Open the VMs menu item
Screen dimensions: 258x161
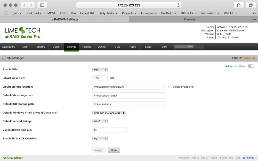tap(117, 47)
